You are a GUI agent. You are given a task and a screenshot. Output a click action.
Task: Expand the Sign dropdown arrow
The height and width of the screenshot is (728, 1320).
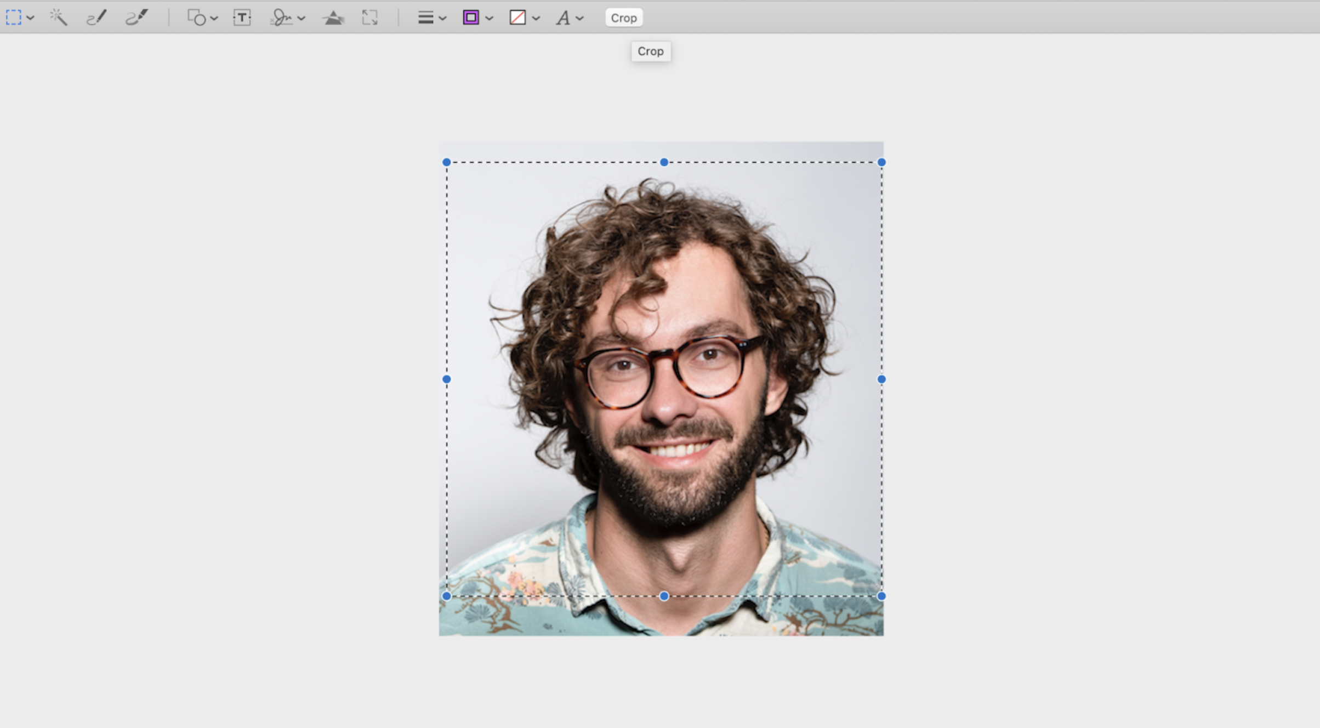(x=301, y=19)
